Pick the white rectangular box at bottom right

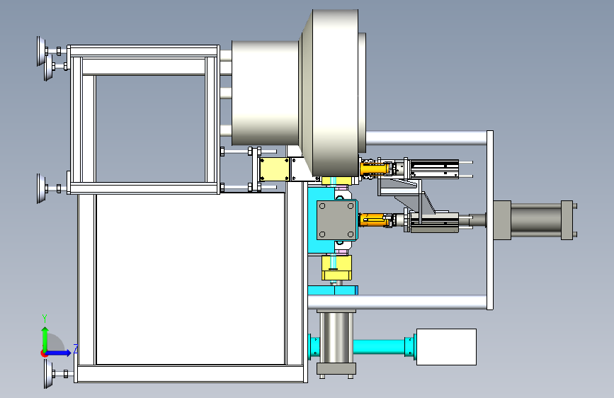click(446, 347)
